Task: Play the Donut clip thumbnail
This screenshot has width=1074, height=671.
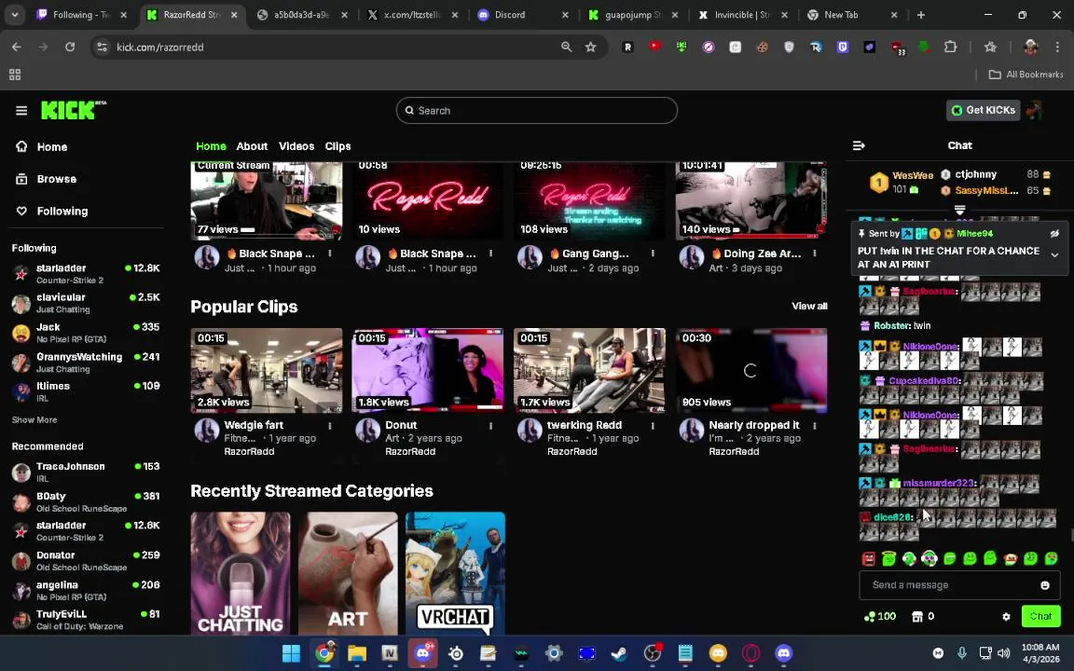Action: tap(427, 370)
